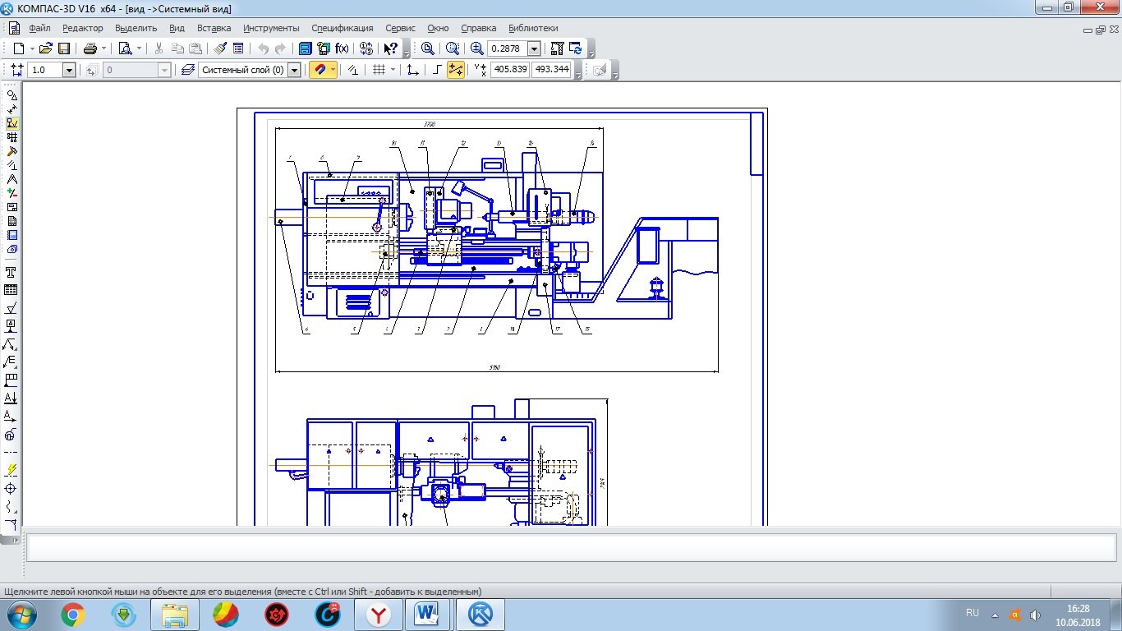This screenshot has height=631, width=1122.
Task: Toggle orthogonal drawing mode
Action: tap(437, 70)
